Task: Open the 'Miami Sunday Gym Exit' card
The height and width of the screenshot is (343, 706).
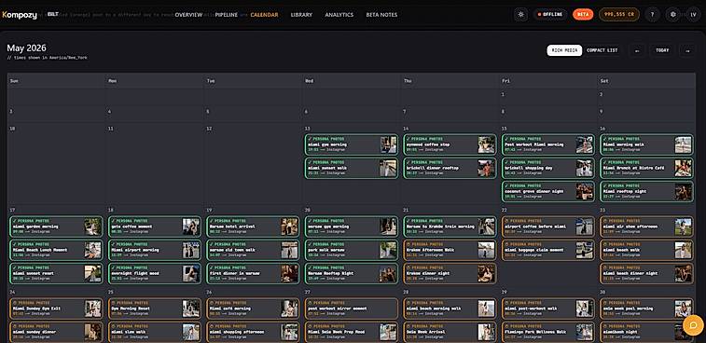Action: 56,309
